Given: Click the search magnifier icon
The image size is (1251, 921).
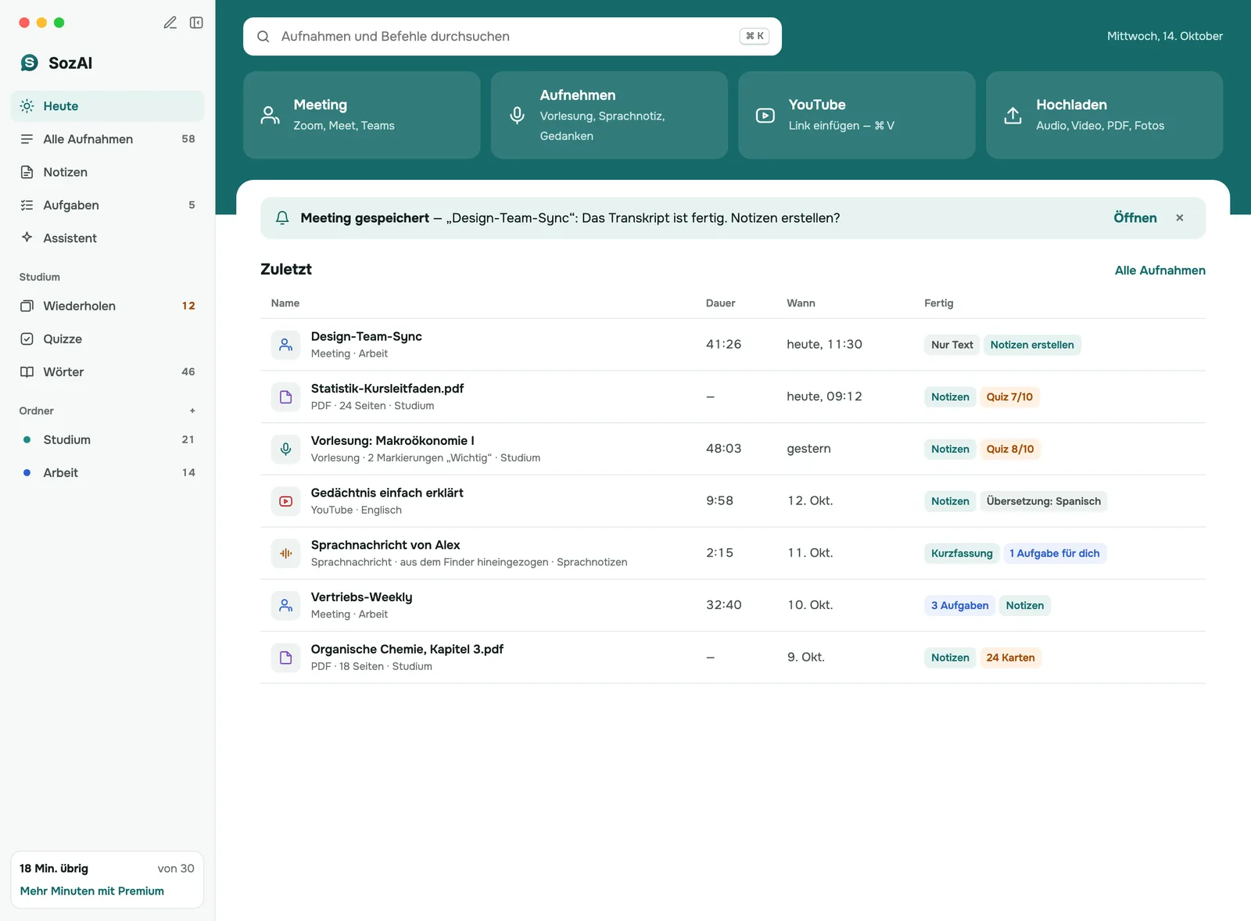Looking at the screenshot, I should pyautogui.click(x=263, y=37).
